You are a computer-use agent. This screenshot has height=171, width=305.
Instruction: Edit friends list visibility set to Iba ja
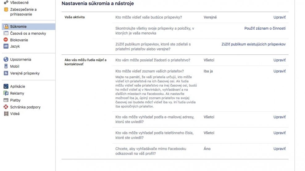pos(279,71)
